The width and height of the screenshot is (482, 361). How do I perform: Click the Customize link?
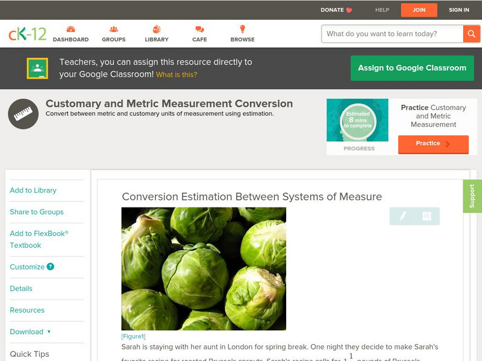click(x=27, y=267)
